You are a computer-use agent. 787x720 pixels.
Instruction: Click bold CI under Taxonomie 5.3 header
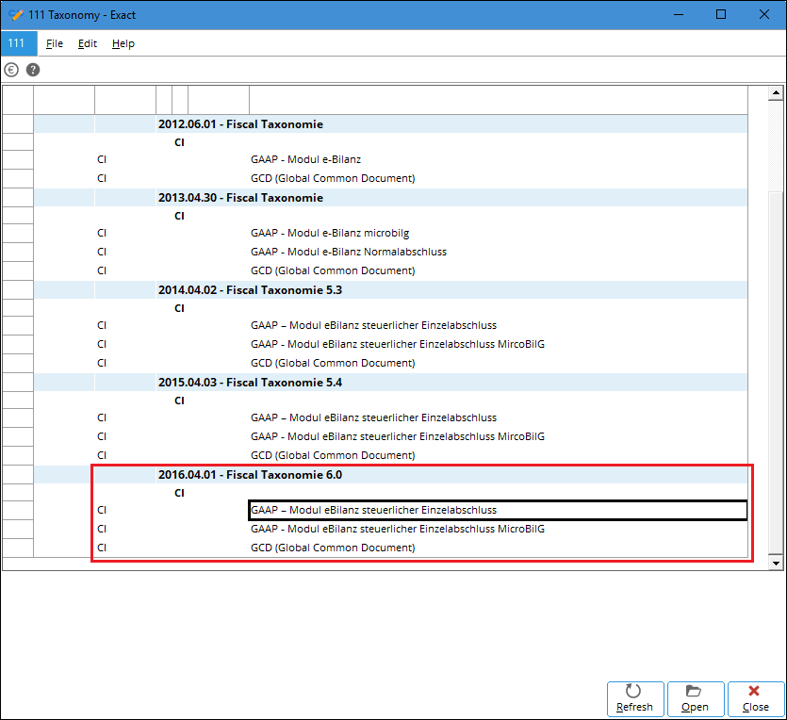click(179, 308)
